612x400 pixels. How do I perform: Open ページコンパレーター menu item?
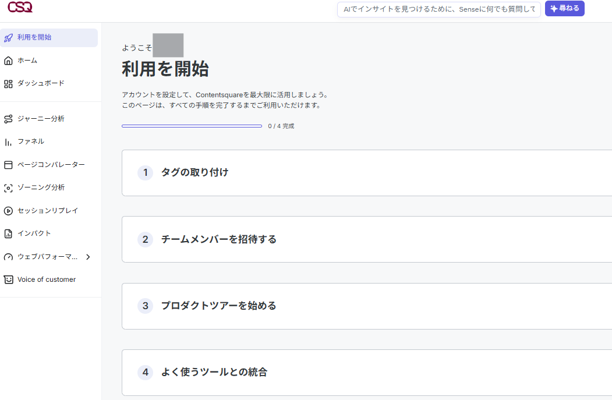(49, 165)
